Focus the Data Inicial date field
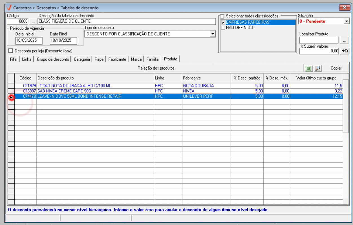Viewport: 353px width, 225px height. pyautogui.click(x=29, y=41)
